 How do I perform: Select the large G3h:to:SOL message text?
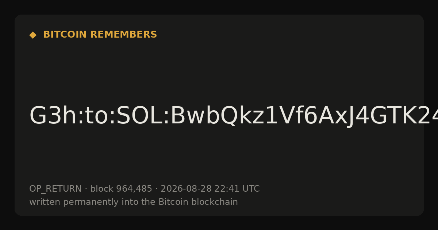point(234,116)
